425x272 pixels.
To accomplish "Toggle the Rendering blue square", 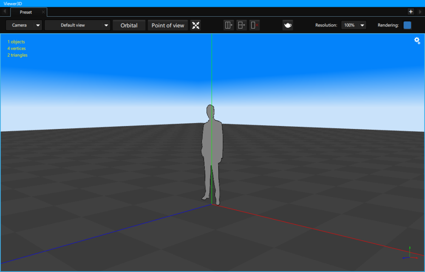I will point(407,25).
